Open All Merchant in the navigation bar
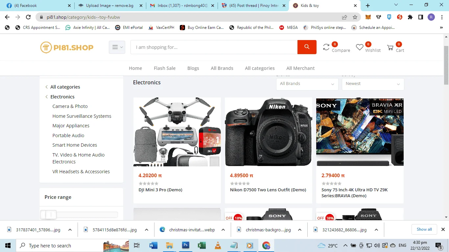Image resolution: width=449 pixels, height=252 pixels. 300,68
